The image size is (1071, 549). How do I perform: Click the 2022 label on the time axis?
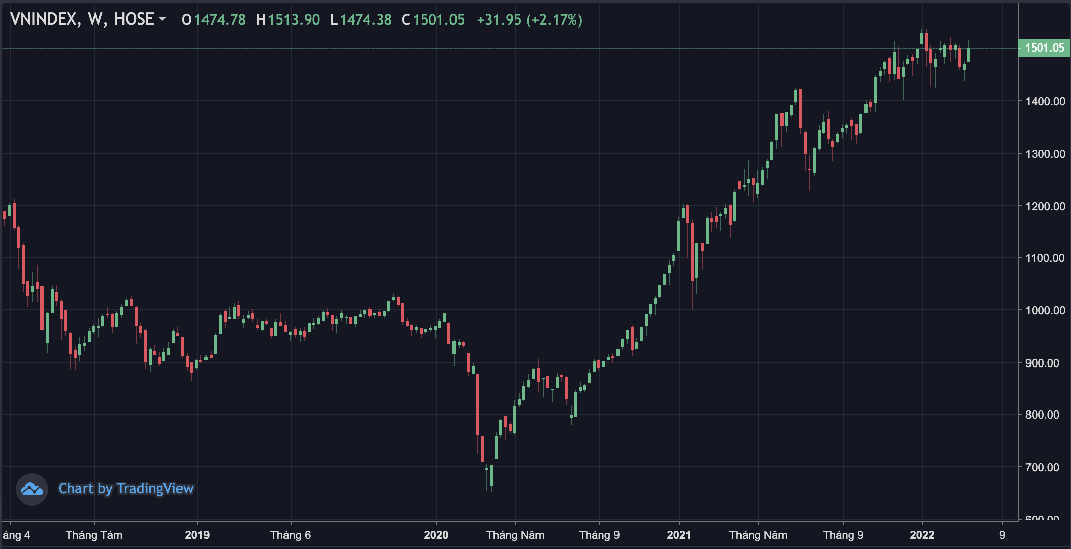(922, 535)
